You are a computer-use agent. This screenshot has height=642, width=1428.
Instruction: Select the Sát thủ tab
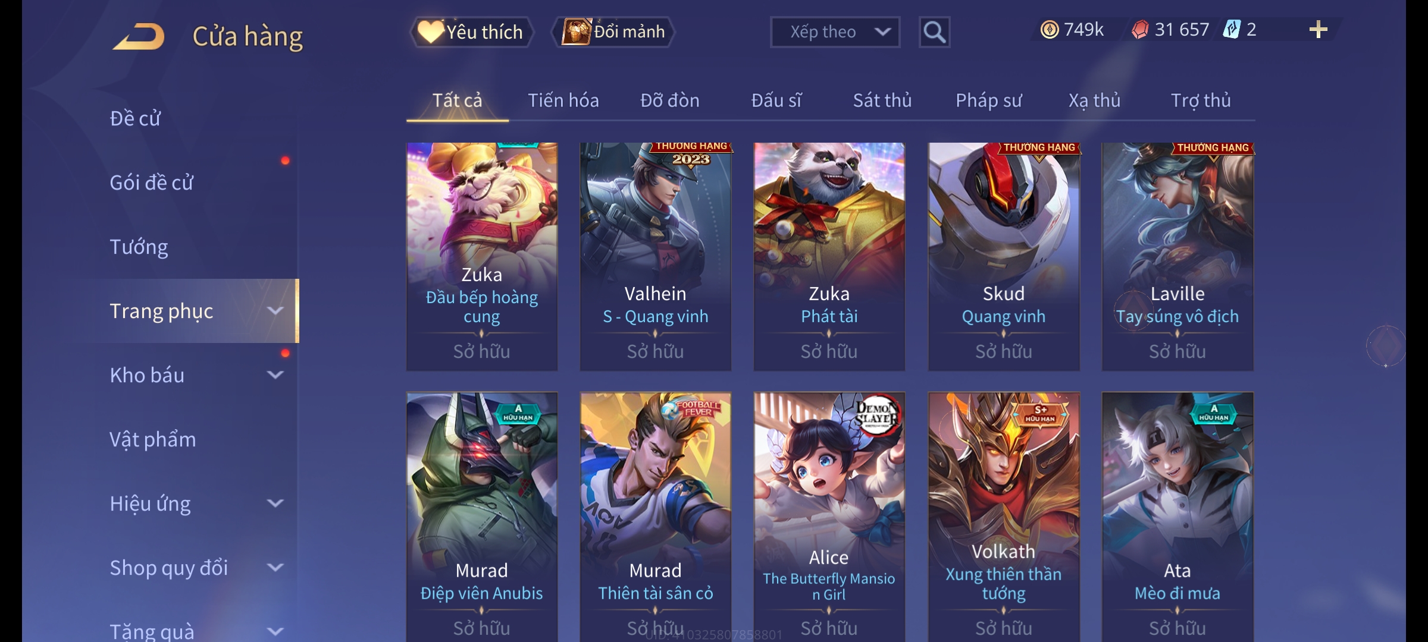click(x=882, y=100)
